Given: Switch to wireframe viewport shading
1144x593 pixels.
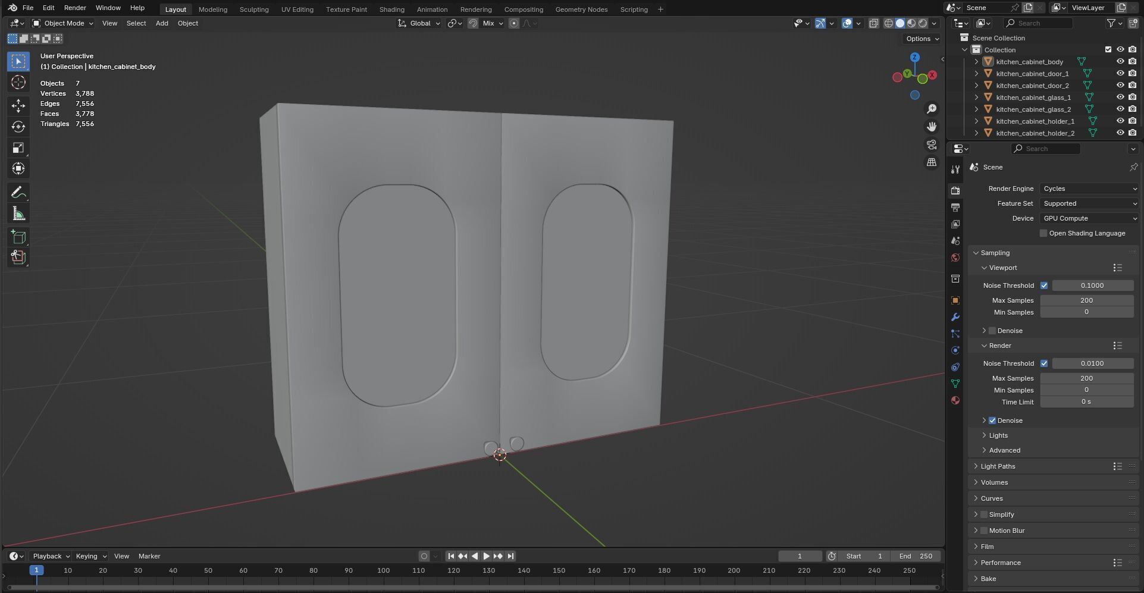Looking at the screenshot, I should coord(889,23).
